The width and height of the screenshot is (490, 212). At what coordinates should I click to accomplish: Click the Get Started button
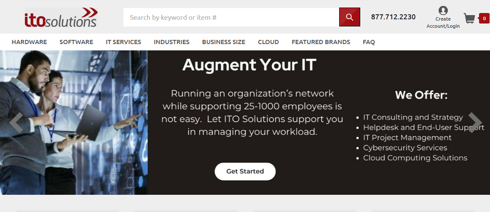click(245, 171)
